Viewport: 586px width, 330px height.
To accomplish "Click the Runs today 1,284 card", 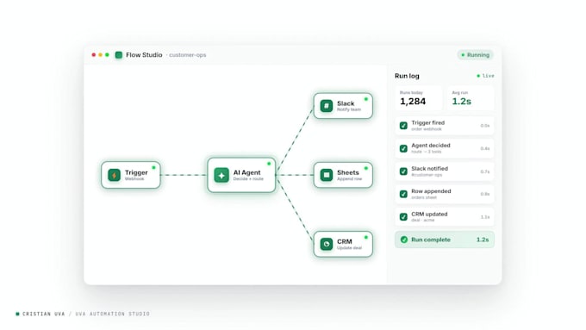I will 419,99.
